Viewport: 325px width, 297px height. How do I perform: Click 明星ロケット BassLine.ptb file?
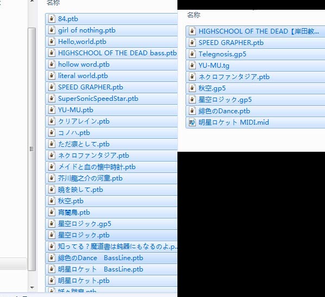tap(111, 269)
